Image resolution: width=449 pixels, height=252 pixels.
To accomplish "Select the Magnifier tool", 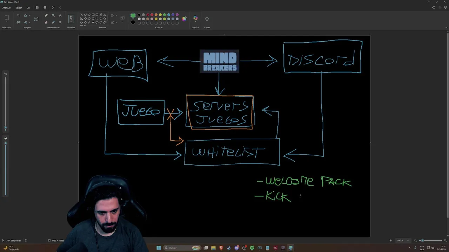I will click(60, 22).
